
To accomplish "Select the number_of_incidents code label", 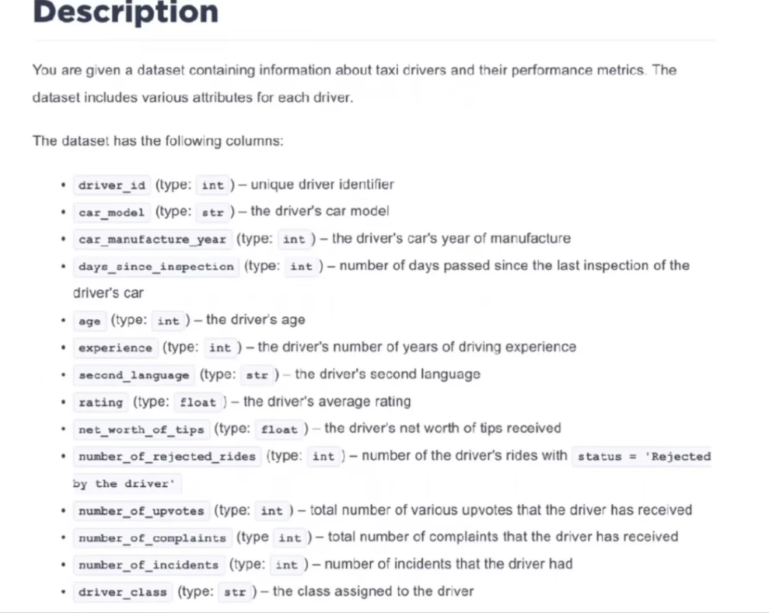I will click(x=149, y=565).
